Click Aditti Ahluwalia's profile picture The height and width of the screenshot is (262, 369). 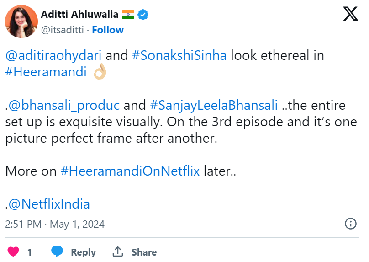coord(21,21)
